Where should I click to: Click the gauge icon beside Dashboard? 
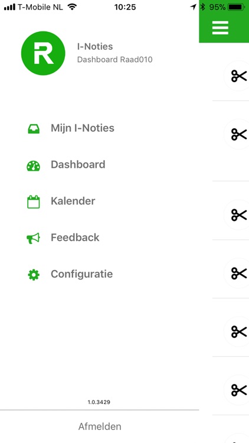click(x=33, y=165)
